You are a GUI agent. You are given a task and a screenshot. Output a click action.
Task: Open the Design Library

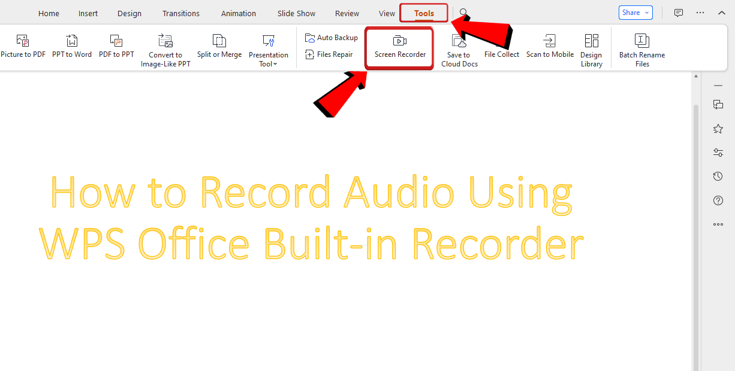(591, 48)
